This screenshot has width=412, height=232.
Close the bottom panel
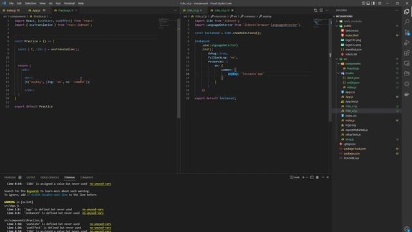point(328,178)
